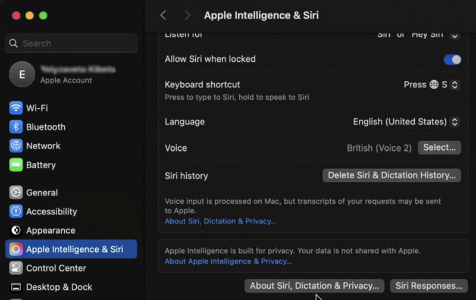Open the Wi-Fi settings icon
Screen dimensions: 476x300
coord(16,108)
